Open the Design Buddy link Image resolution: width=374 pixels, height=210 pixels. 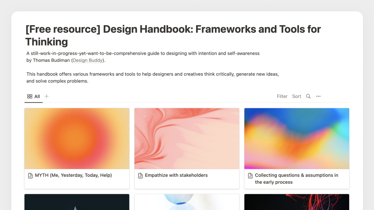click(x=88, y=60)
